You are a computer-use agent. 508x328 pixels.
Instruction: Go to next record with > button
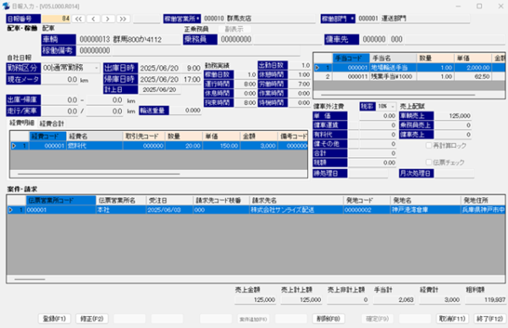click(x=108, y=19)
